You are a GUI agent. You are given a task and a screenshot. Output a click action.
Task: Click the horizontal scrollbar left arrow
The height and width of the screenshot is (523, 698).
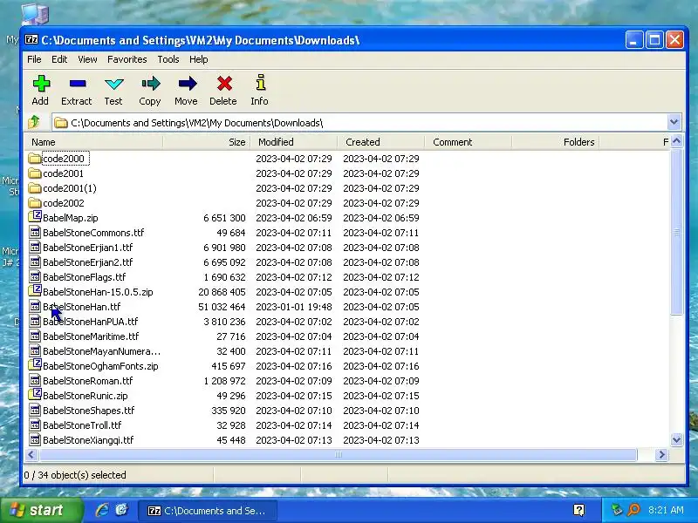31,454
